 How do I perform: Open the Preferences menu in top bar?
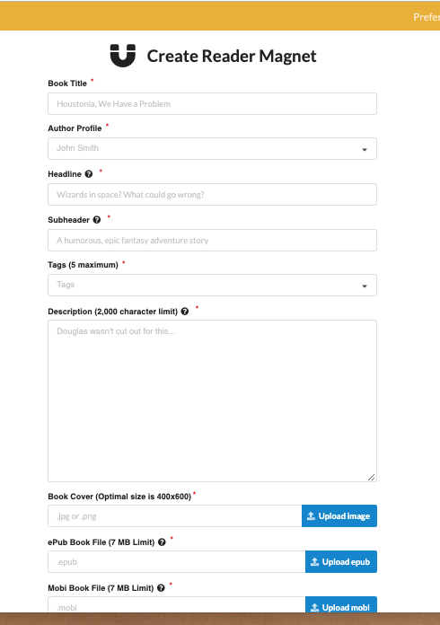point(427,17)
